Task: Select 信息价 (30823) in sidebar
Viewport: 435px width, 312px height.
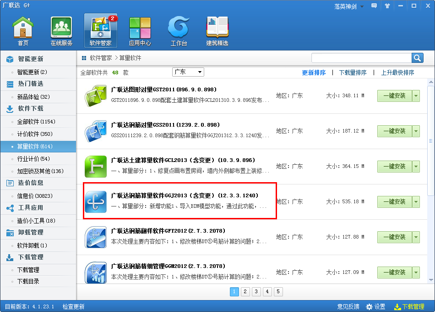Action: [x=35, y=196]
